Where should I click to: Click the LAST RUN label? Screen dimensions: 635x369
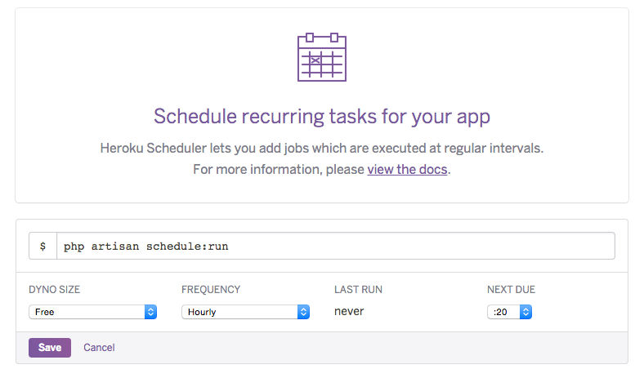coord(359,290)
